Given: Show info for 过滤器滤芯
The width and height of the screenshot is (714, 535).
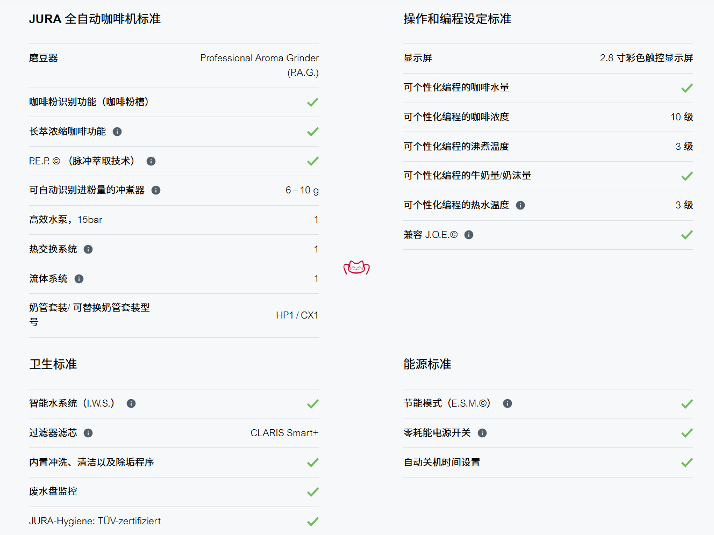Looking at the screenshot, I should tap(88, 433).
